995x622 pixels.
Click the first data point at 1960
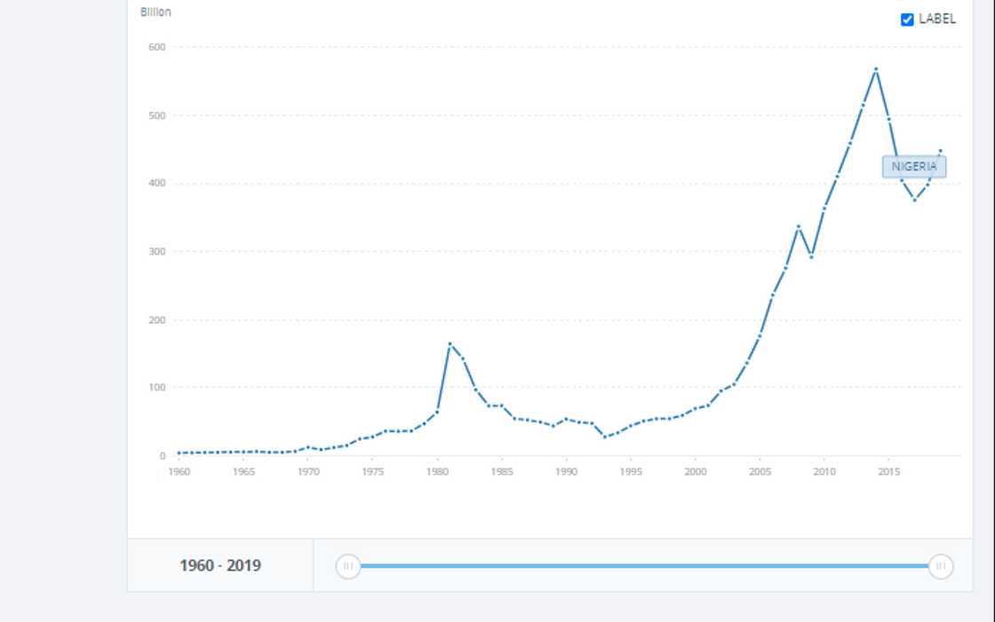(179, 453)
